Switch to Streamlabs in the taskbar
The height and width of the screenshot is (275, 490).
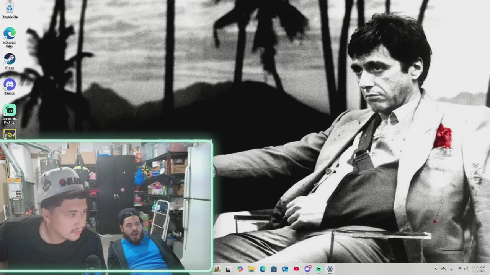tap(318, 269)
